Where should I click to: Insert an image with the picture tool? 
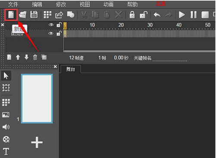click(x=6, y=115)
